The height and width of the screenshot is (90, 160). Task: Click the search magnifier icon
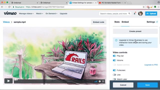(x=129, y=13)
